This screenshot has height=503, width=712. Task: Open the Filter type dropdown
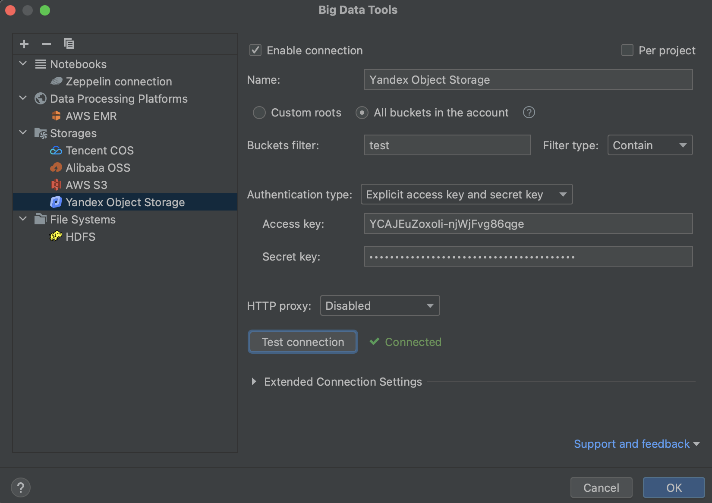coord(650,145)
